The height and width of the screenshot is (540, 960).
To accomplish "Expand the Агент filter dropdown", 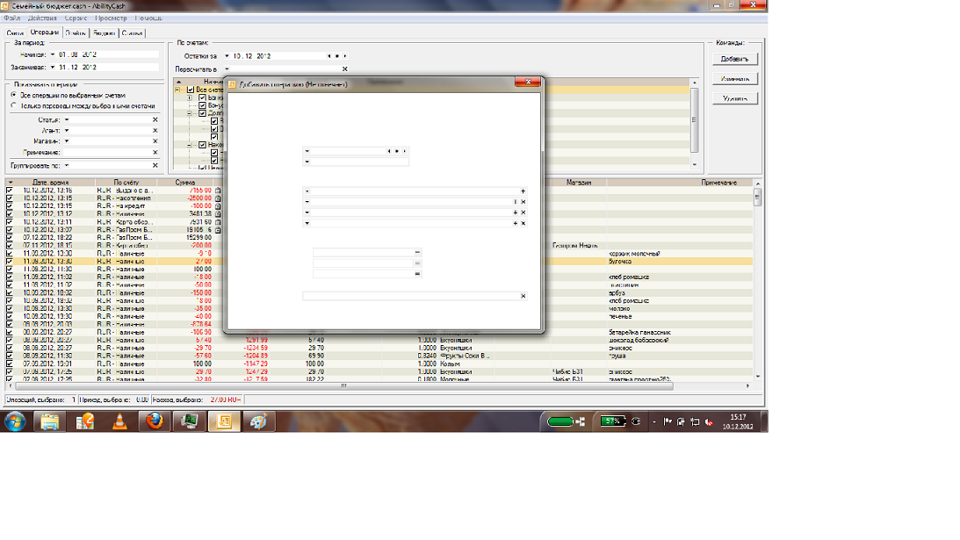I will pos(67,130).
